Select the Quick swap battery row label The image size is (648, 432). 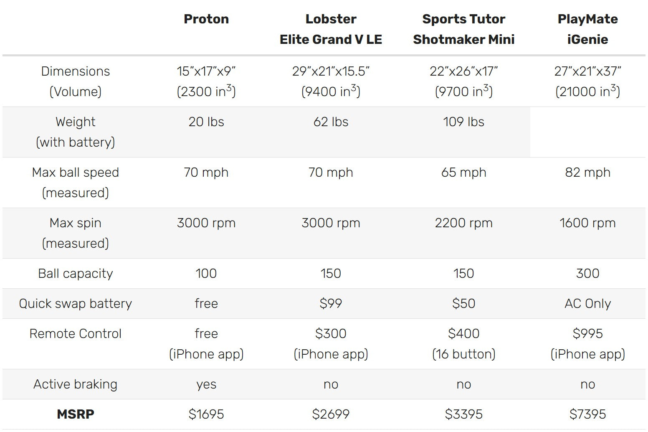click(x=76, y=304)
